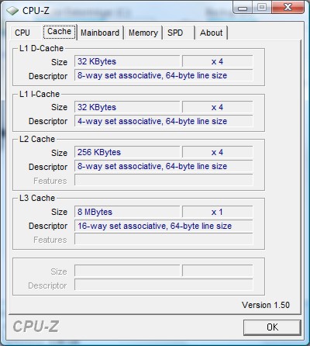Click the L2 Cache Size label
This screenshot has width=310, height=346.
coord(59,153)
